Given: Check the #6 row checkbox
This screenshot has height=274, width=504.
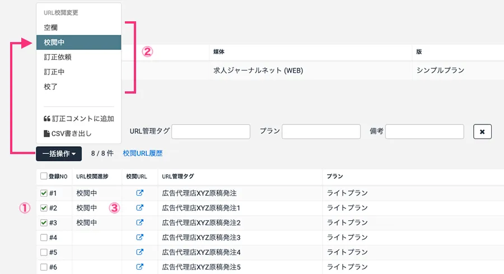Looking at the screenshot, I should [44, 267].
